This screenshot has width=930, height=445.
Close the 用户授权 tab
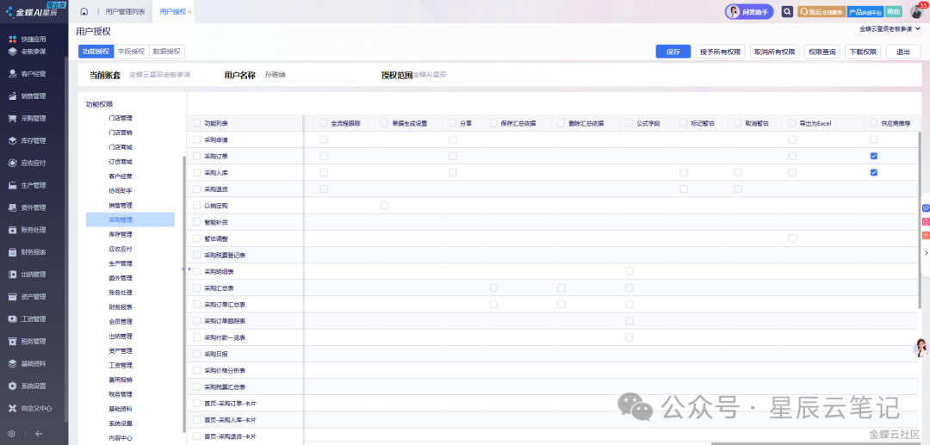(189, 12)
